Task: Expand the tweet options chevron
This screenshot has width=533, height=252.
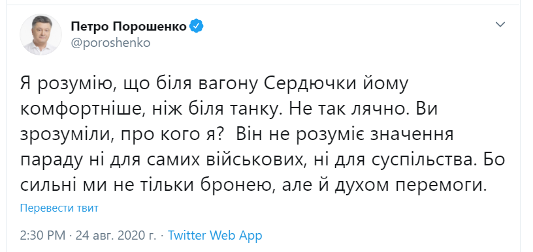Action: pyautogui.click(x=500, y=24)
